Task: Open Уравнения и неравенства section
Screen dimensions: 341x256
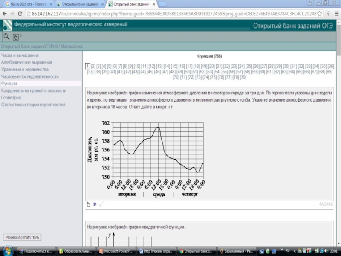Action: [25, 70]
